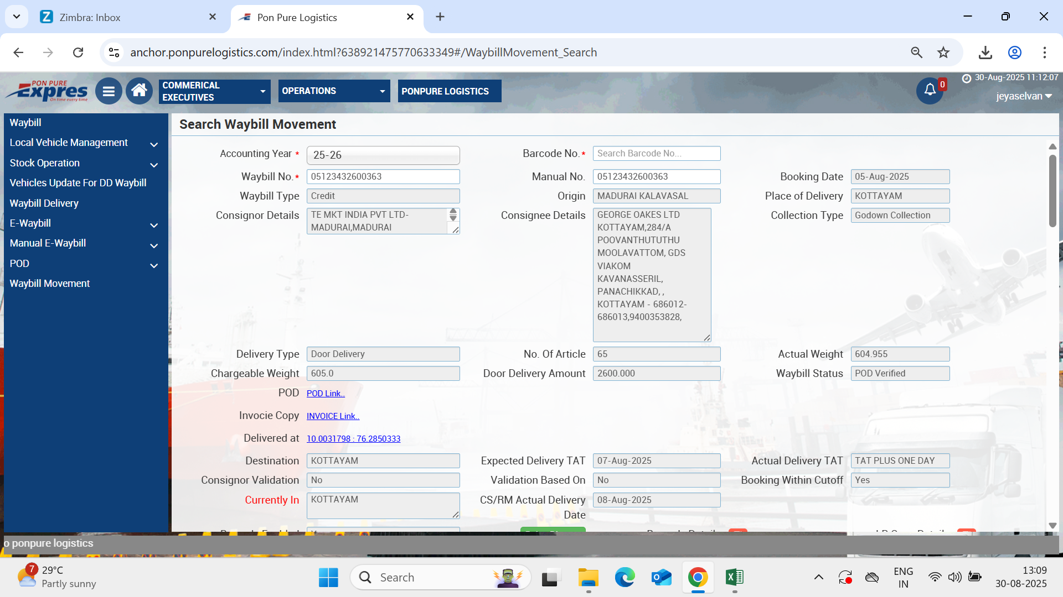Click the Waybill No. input field
The image size is (1063, 597).
[383, 177]
